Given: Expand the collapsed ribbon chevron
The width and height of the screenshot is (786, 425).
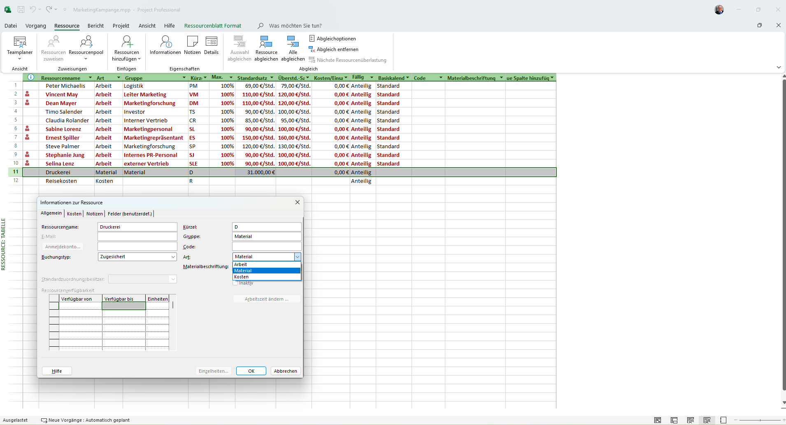Looking at the screenshot, I should pyautogui.click(x=779, y=67).
